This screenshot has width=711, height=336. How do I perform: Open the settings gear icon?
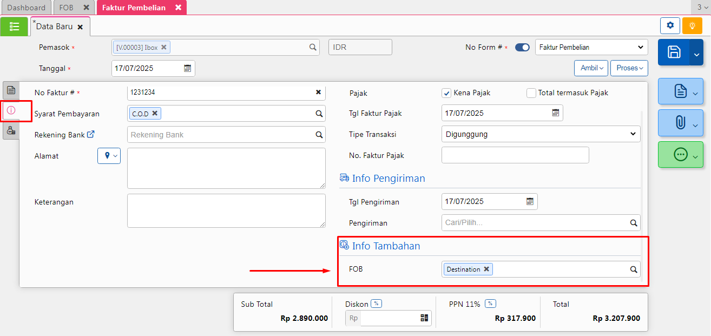(670, 25)
